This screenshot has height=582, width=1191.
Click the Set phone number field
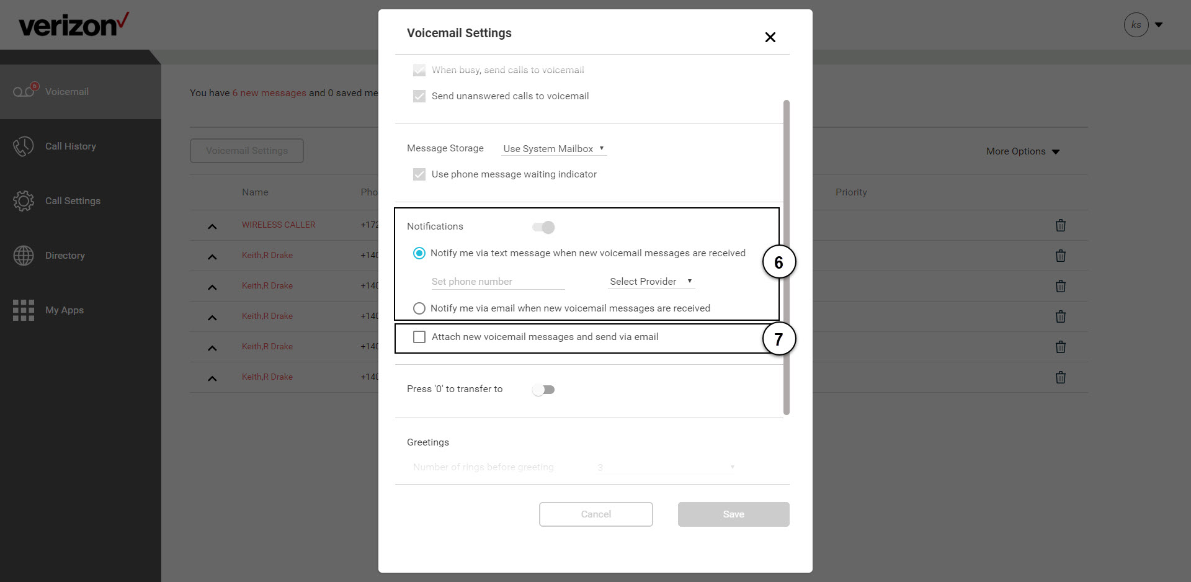point(498,282)
